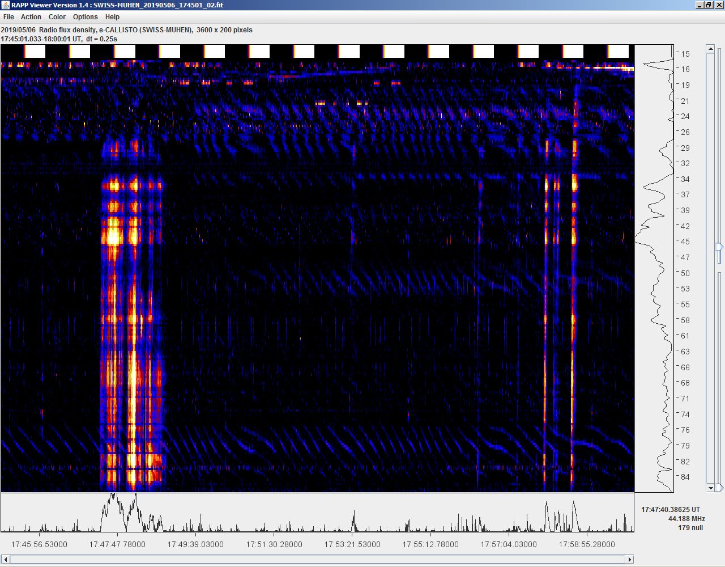Click the 17:45:01.033-18:00:01 UT time range line

click(x=59, y=39)
